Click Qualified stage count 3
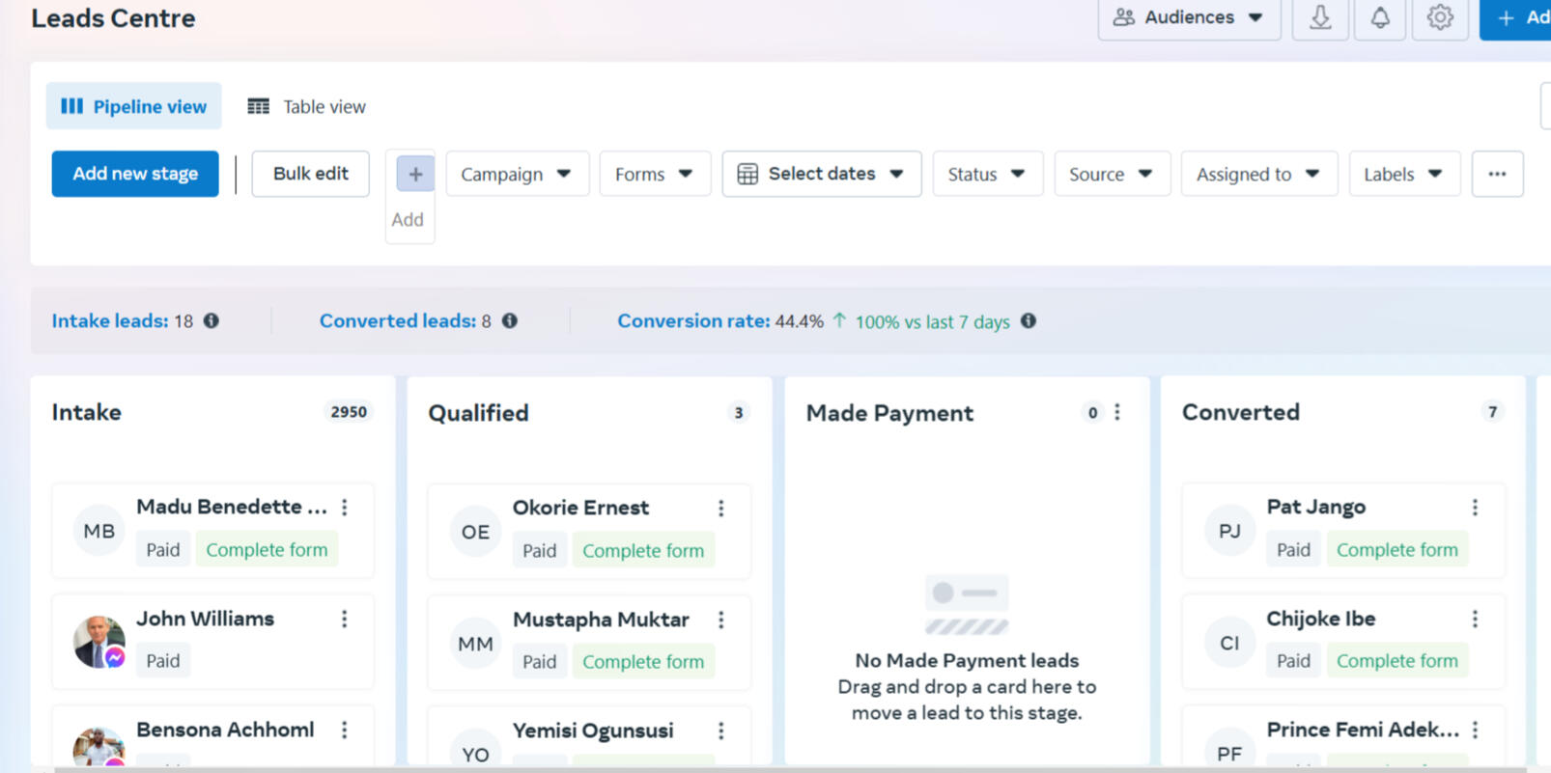This screenshot has width=1551, height=773. point(739,413)
